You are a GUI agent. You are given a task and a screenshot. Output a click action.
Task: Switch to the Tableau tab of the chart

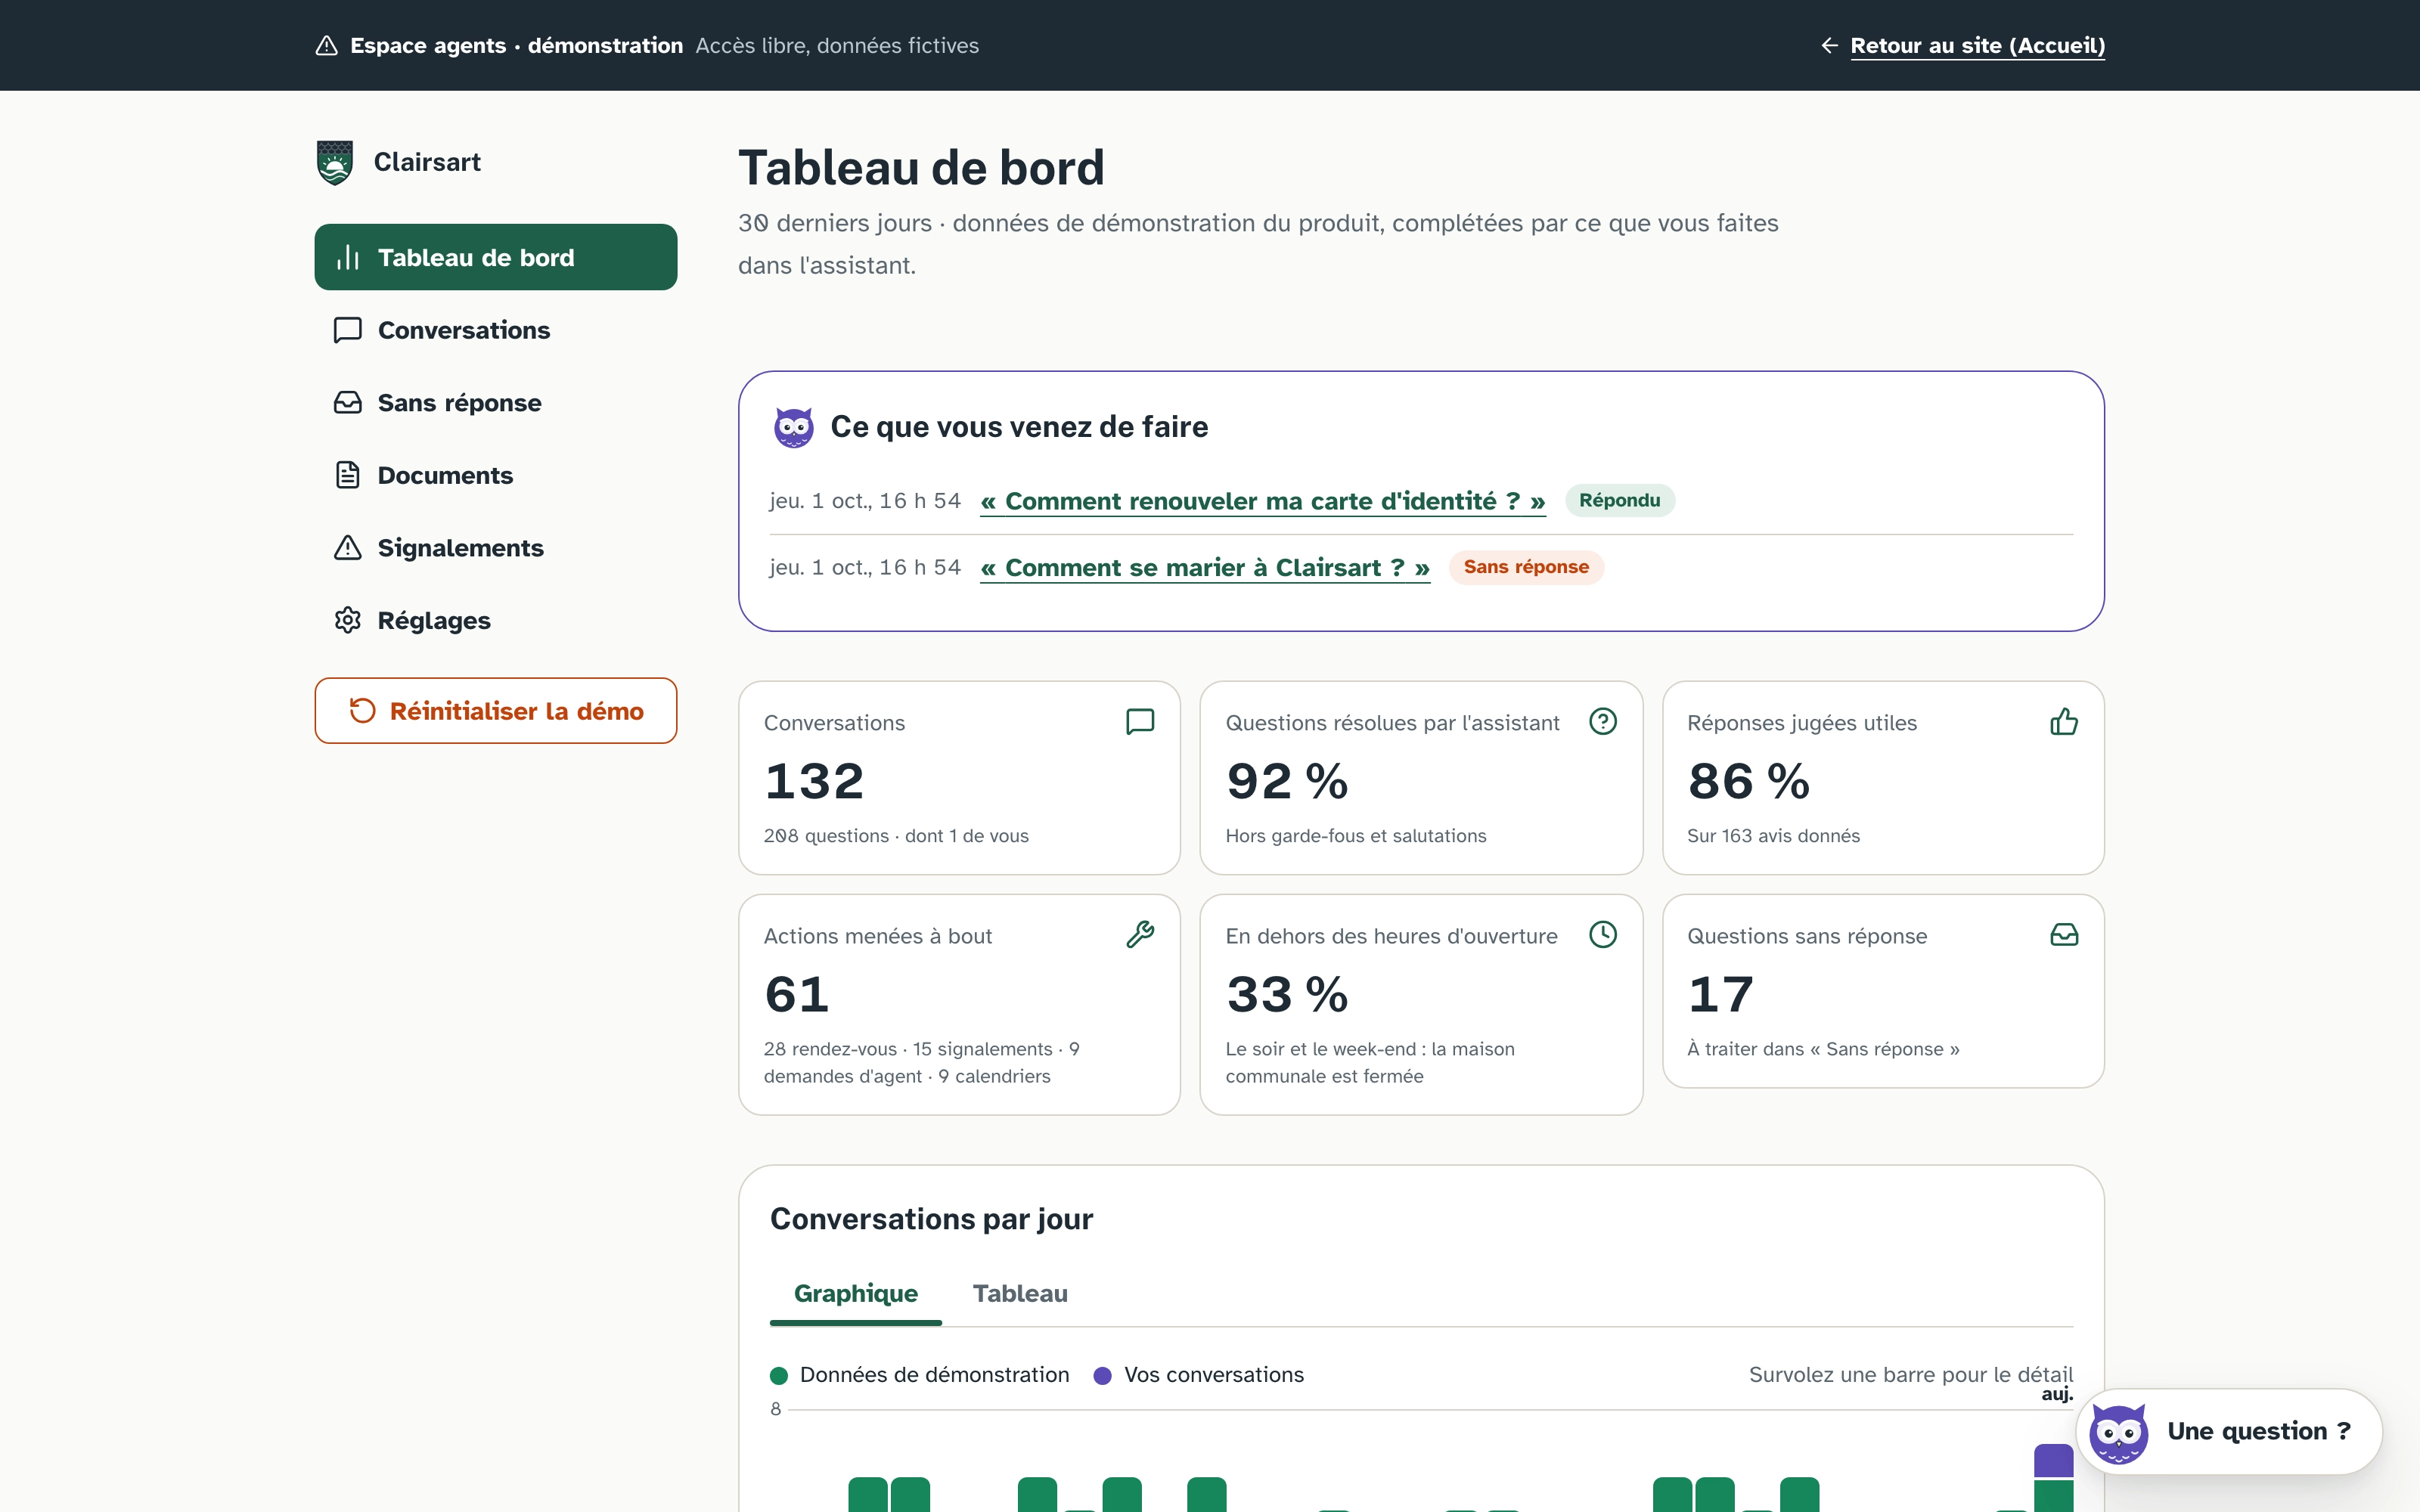1020,1294
